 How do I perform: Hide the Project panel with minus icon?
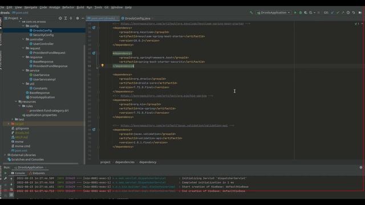coord(83,18)
